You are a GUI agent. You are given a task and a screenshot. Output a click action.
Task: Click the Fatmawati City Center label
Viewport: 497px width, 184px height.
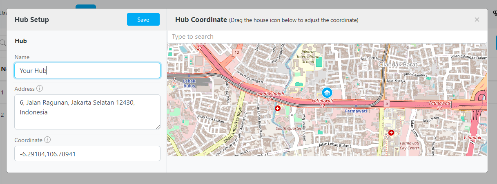click(x=410, y=145)
